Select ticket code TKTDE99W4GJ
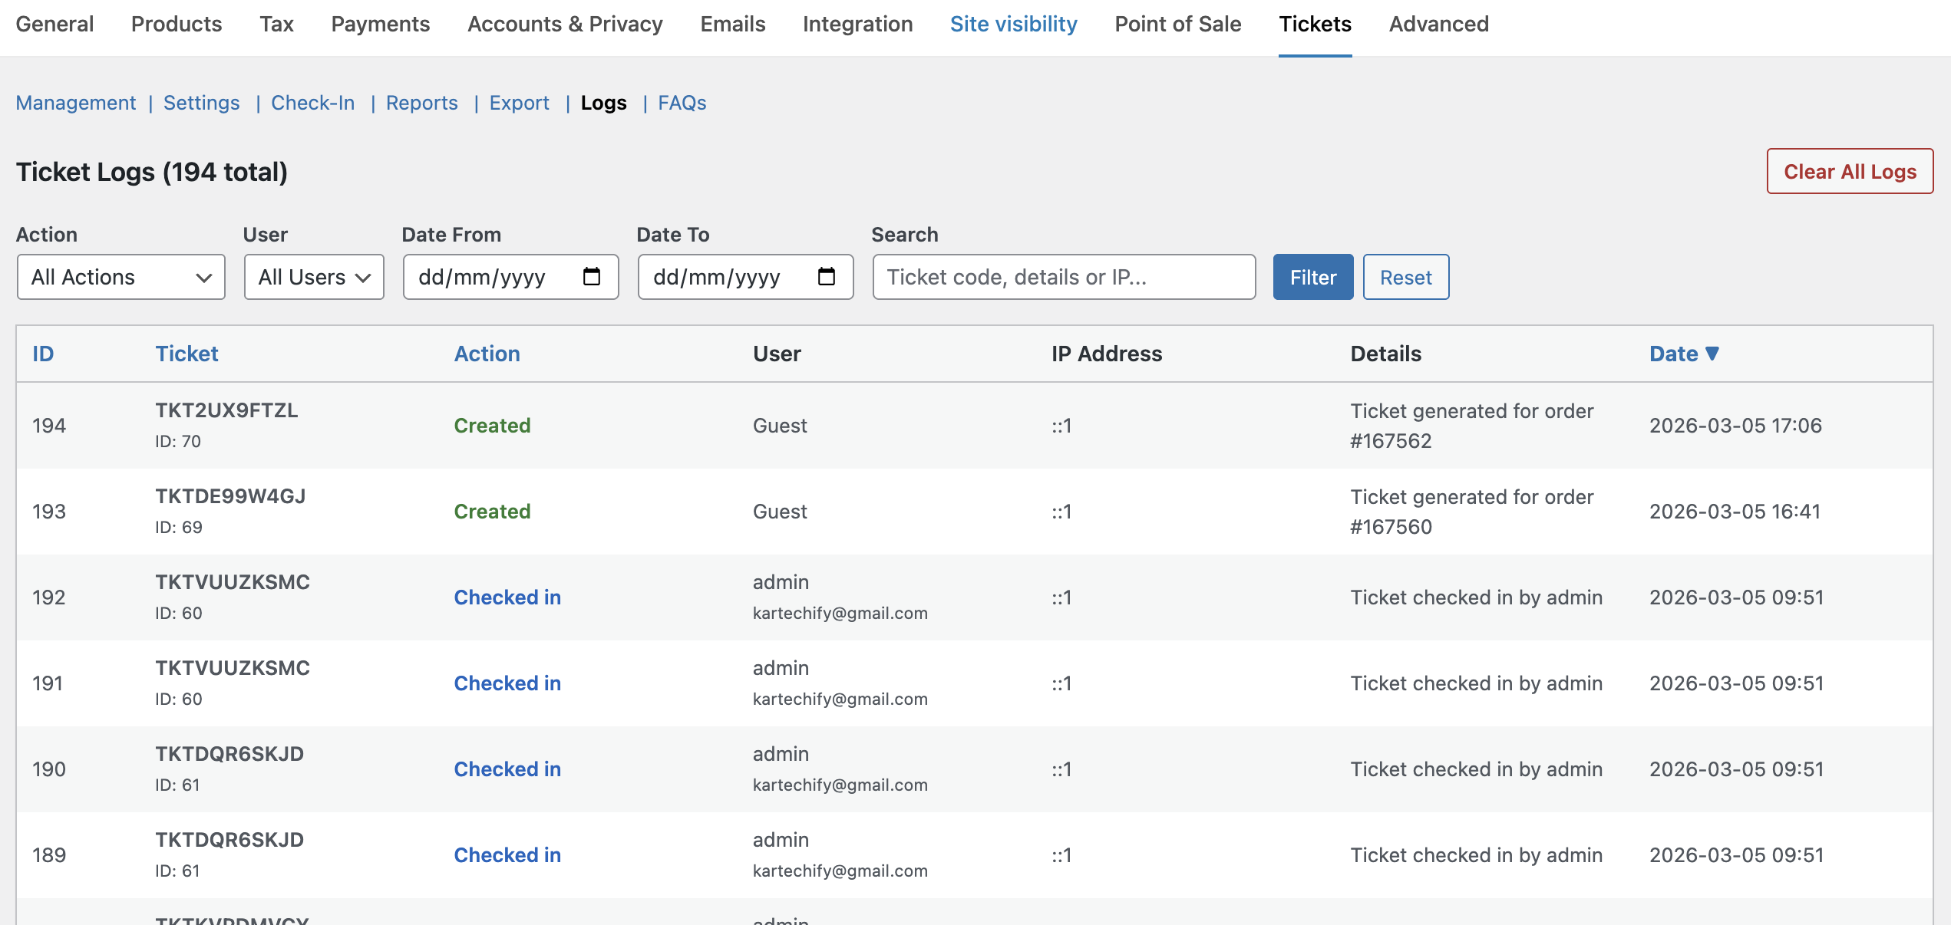Viewport: 1951px width, 925px height. pos(230,496)
